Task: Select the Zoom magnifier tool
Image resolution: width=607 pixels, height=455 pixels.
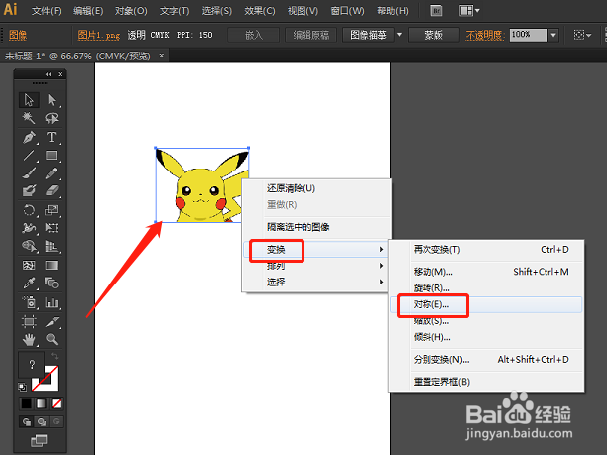Action: pos(52,339)
